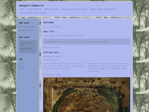
Task: Select the 'what for' heading
Action: point(49,32)
